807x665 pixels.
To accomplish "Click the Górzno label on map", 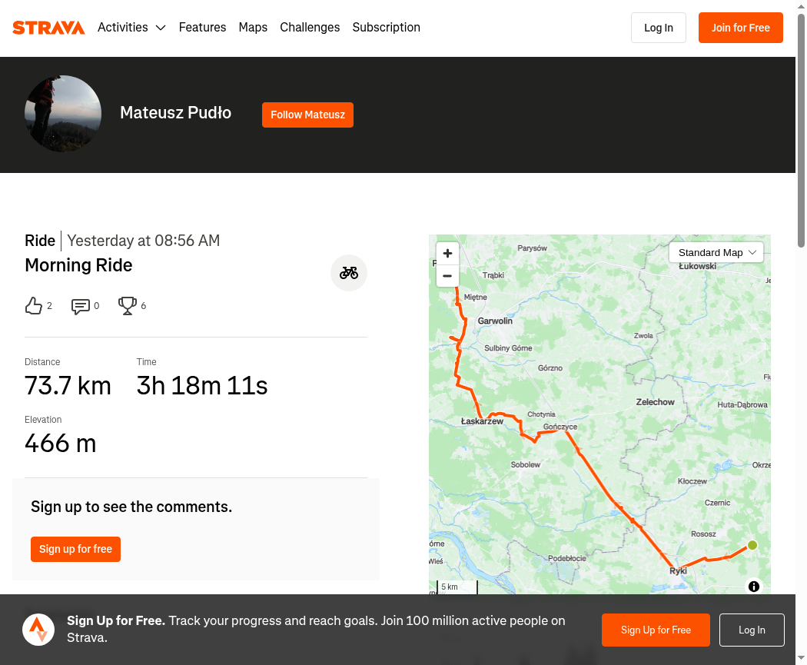I will (x=550, y=368).
